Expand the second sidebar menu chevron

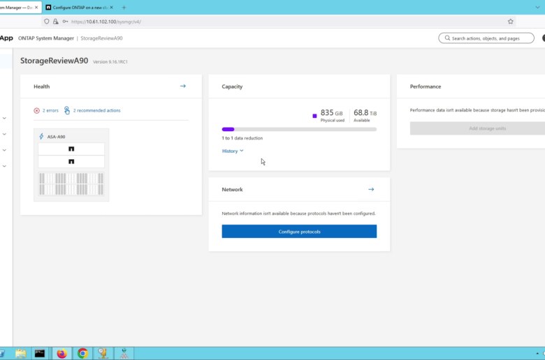[x=4, y=135]
